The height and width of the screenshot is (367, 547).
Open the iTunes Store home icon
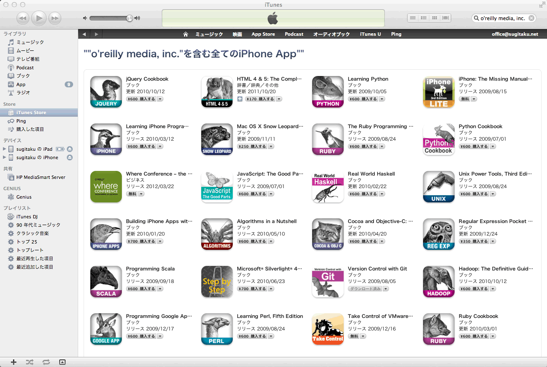tap(186, 34)
